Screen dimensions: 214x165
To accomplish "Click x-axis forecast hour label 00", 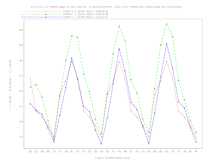I will [30, 152].
